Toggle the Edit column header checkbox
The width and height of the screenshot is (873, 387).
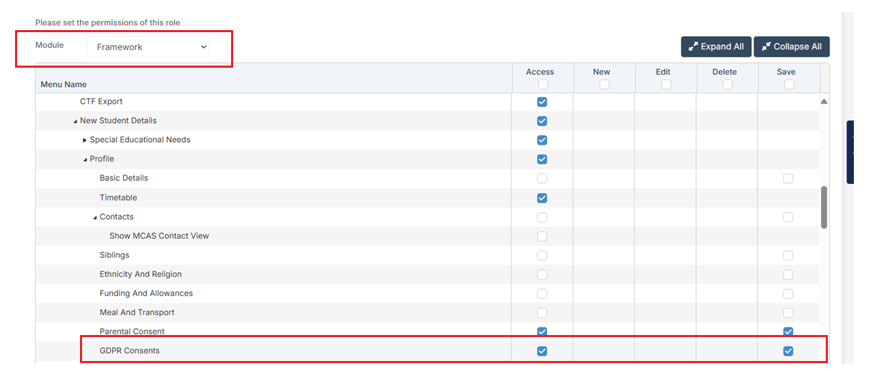pyautogui.click(x=666, y=85)
